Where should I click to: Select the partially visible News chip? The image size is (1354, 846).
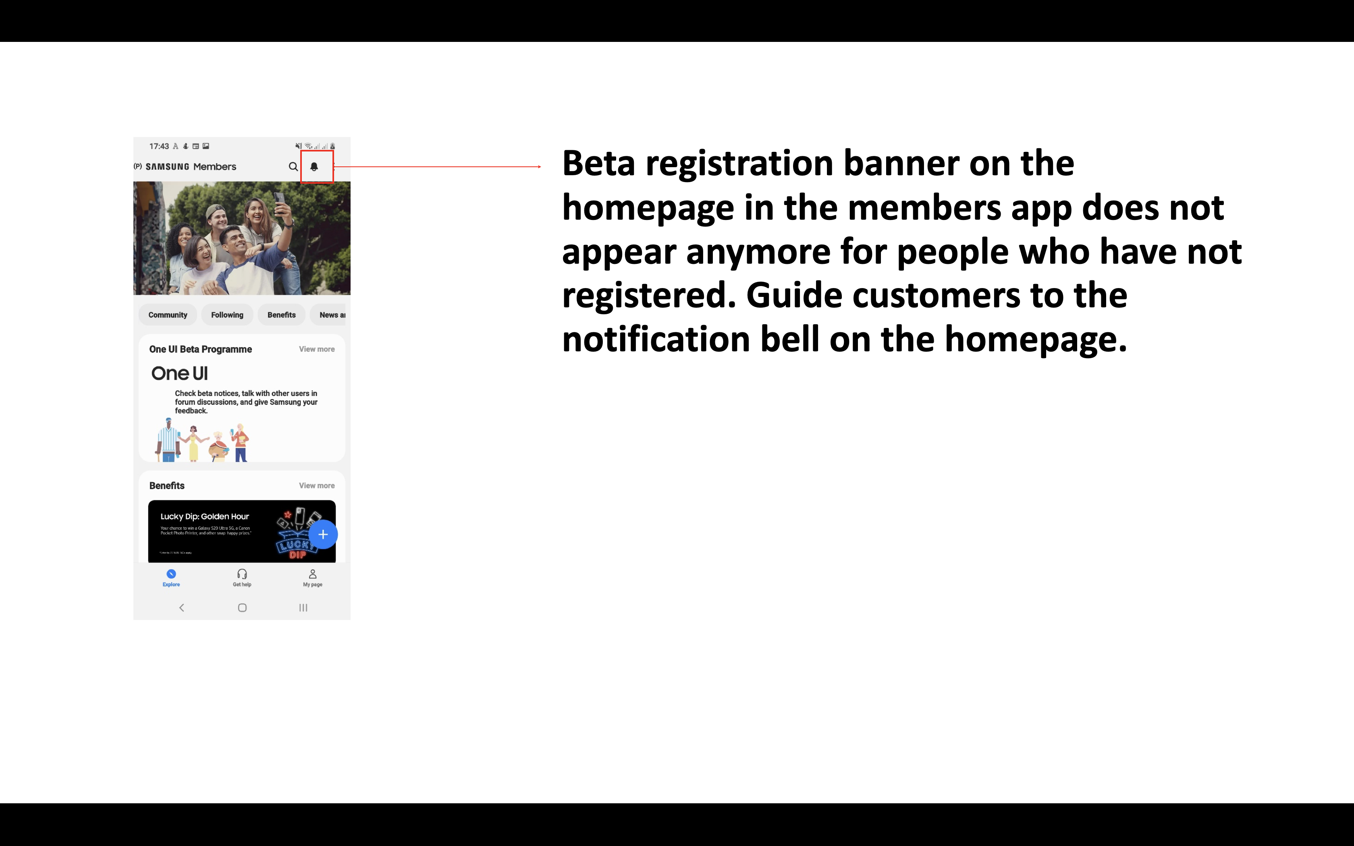[331, 315]
